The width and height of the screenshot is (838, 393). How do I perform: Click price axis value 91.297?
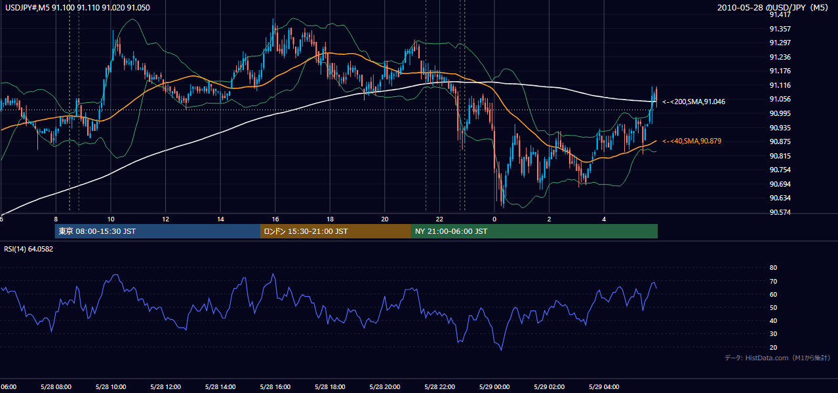[780, 43]
